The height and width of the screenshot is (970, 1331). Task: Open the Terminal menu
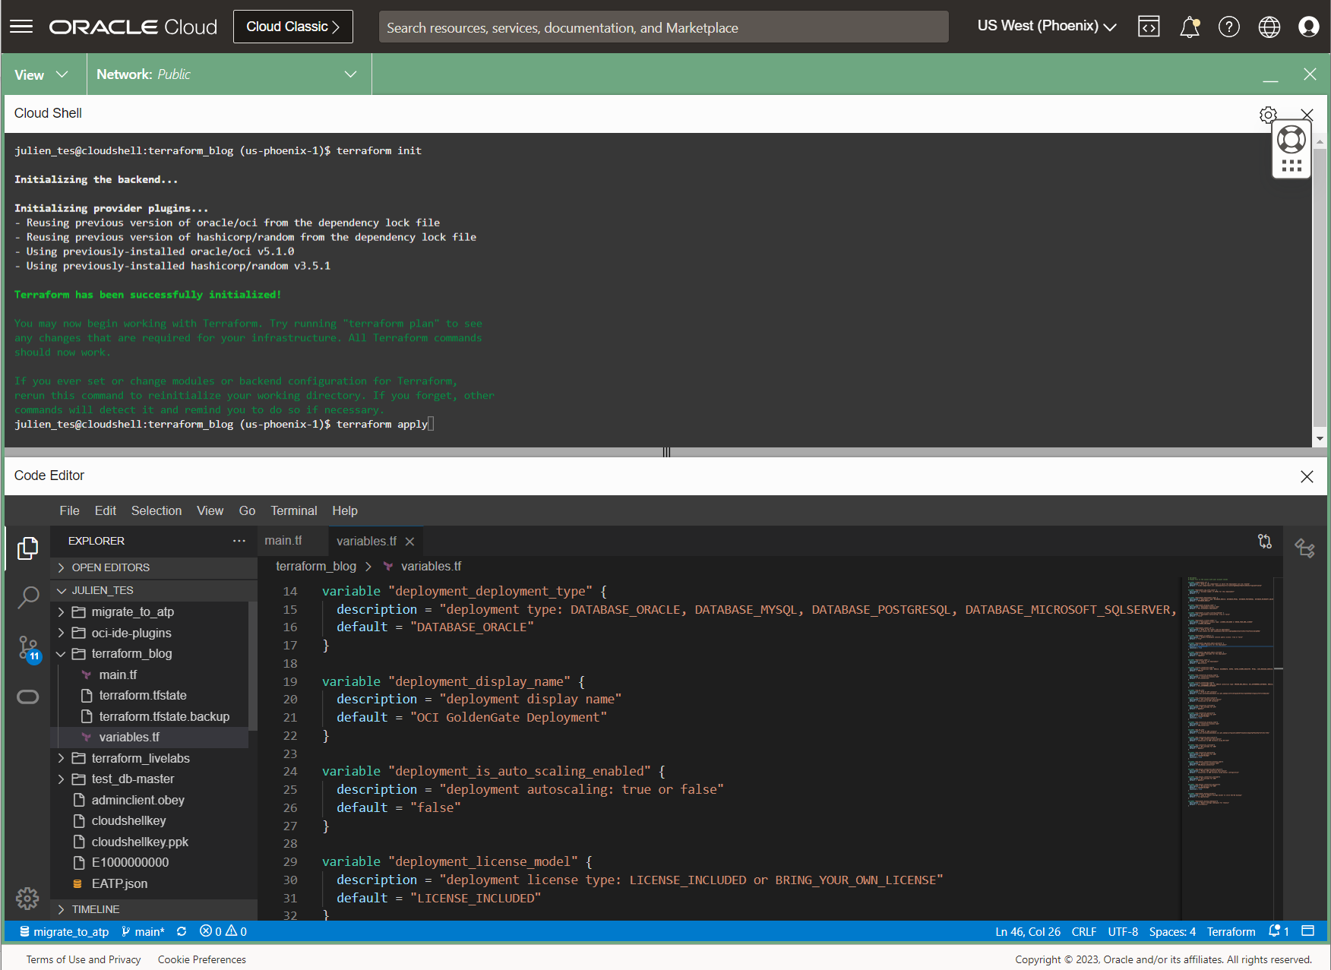(x=293, y=510)
